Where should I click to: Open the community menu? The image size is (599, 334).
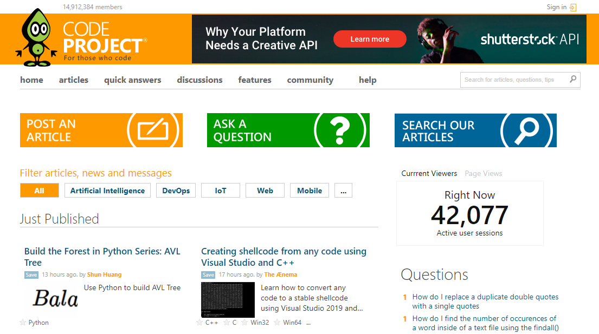coord(310,80)
